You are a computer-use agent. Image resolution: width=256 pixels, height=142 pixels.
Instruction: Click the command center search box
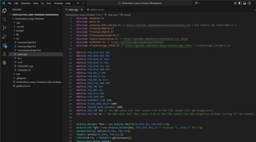139,3
